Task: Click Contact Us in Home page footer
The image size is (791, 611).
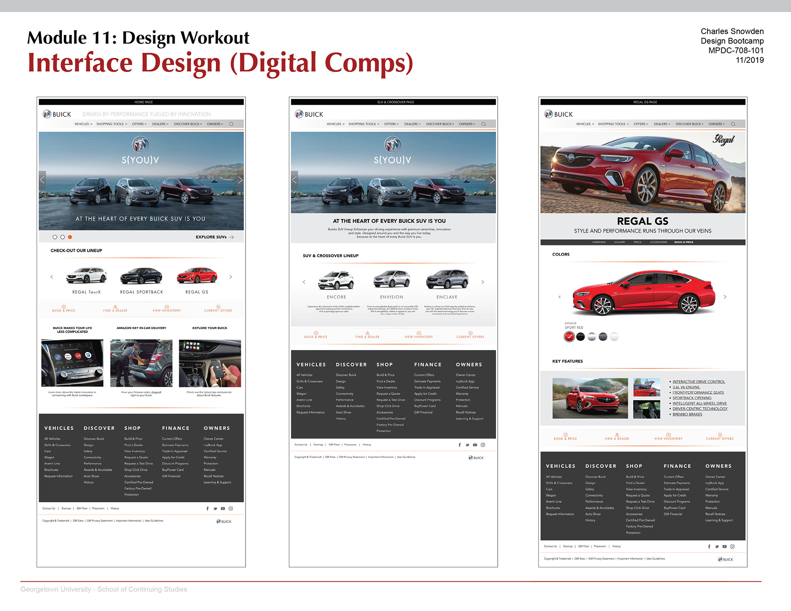Action: (49, 508)
